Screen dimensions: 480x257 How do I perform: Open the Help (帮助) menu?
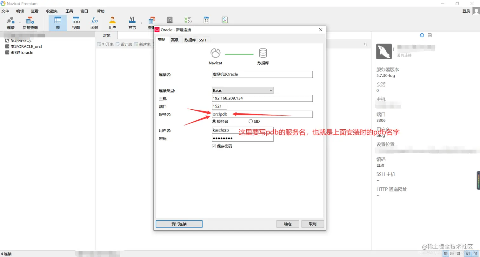(101, 11)
